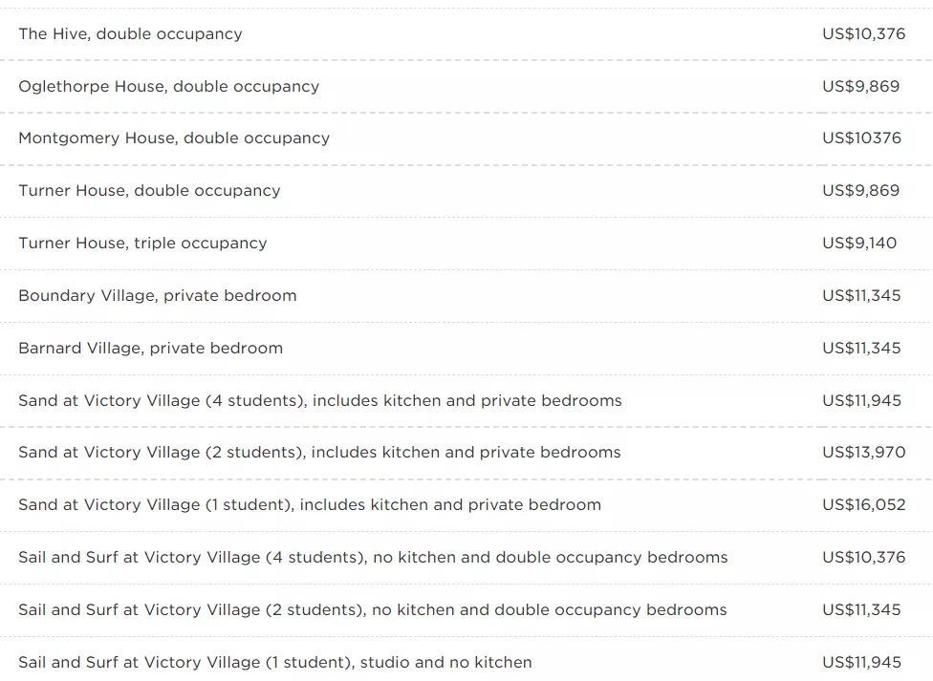Select Turner House, triple occupancy entry
The image size is (933, 681).
pos(466,244)
